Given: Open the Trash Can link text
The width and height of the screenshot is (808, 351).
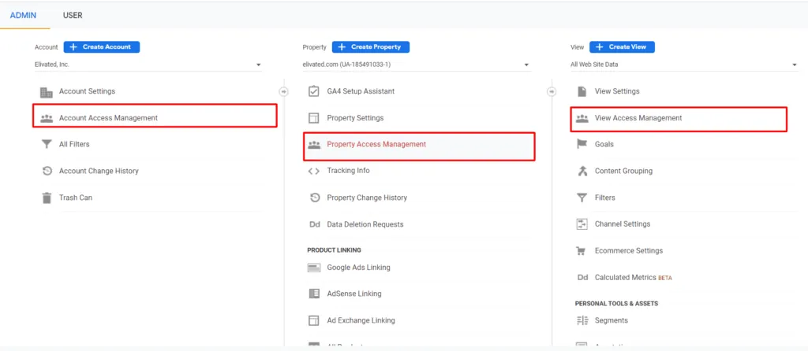Looking at the screenshot, I should point(76,198).
